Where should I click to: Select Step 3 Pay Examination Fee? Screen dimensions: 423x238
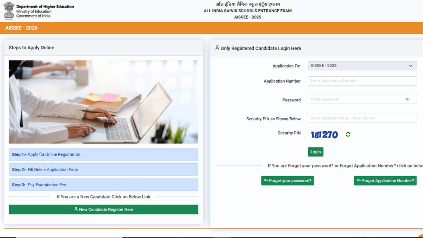coord(103,185)
